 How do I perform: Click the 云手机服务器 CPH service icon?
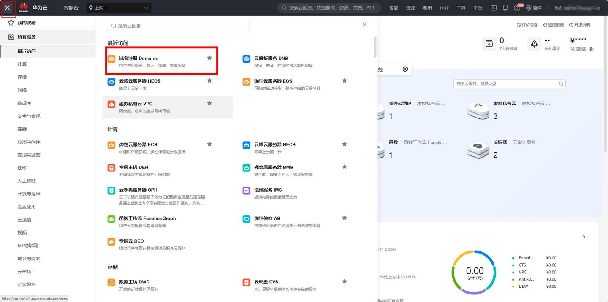111,190
